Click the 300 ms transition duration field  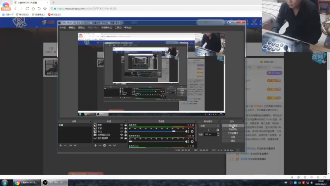coord(210,134)
